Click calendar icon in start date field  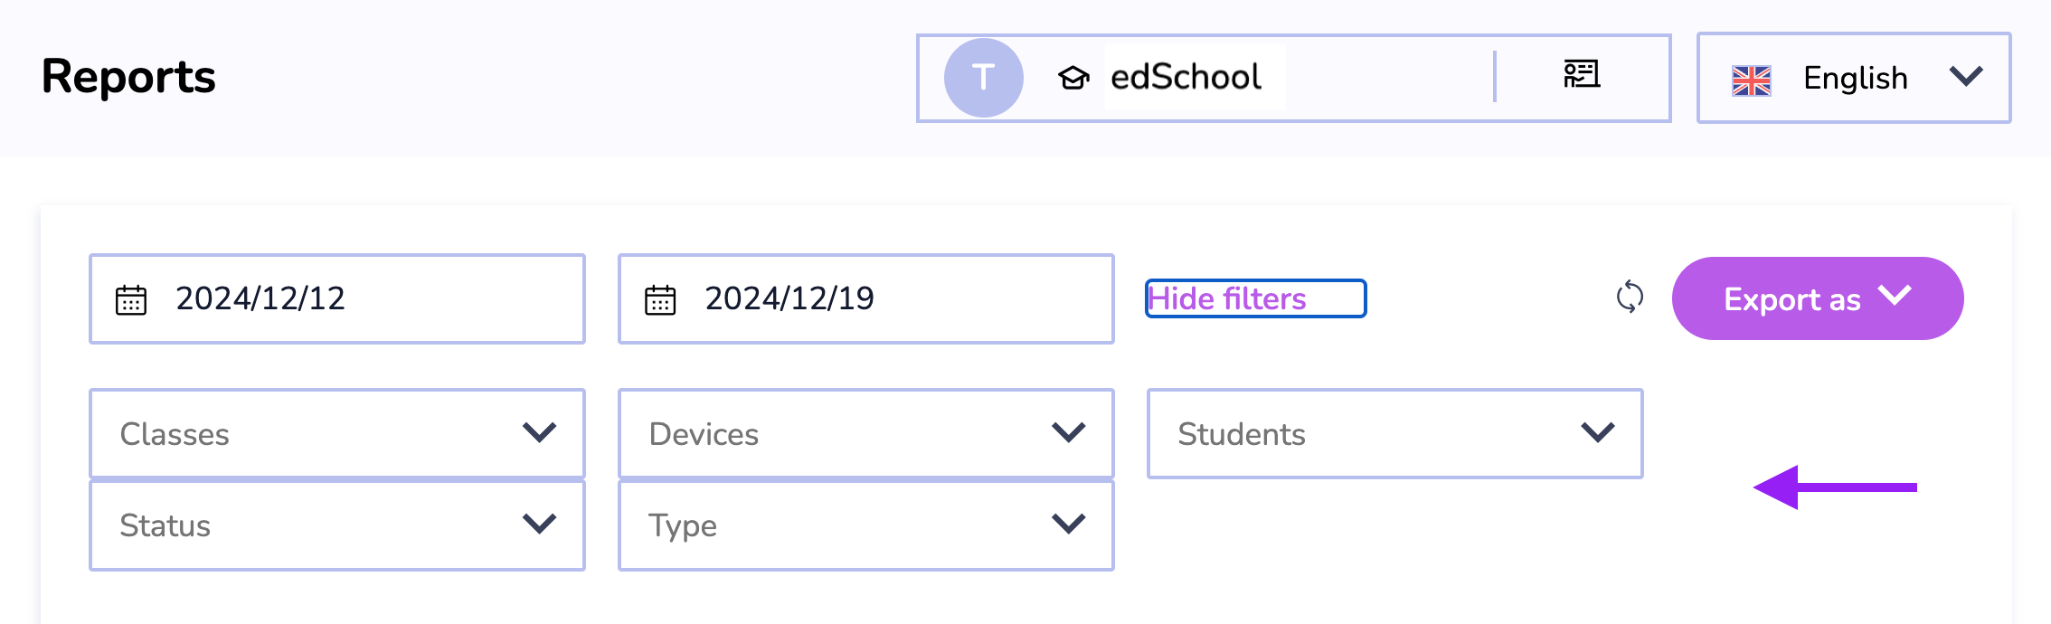[131, 299]
